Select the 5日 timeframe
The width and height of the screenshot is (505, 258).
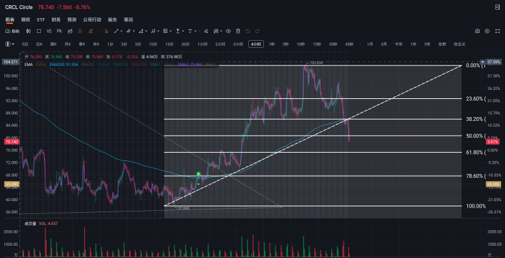tap(25, 44)
